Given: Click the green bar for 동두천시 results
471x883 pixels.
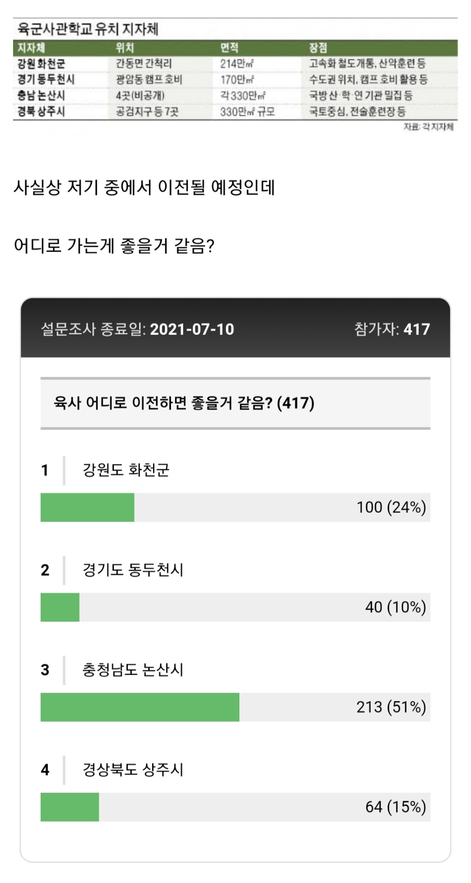Looking at the screenshot, I should pyautogui.click(x=60, y=607).
